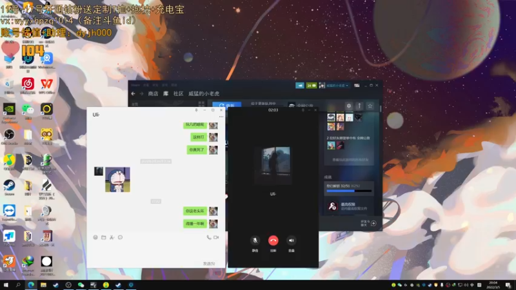The height and width of the screenshot is (290, 516).
Task: Go back in the Steam window
Action: coord(134,93)
